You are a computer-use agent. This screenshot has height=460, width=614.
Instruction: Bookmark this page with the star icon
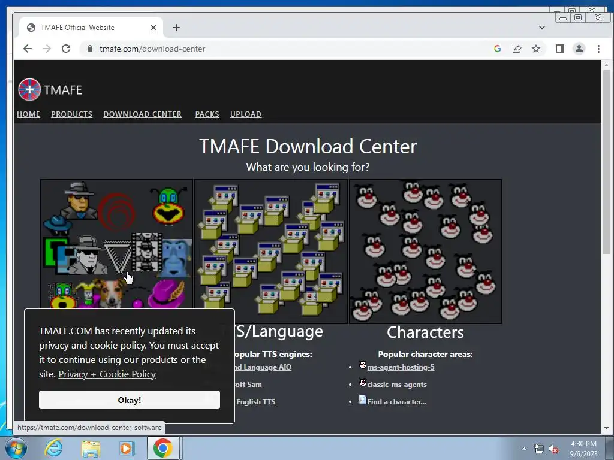(x=536, y=49)
